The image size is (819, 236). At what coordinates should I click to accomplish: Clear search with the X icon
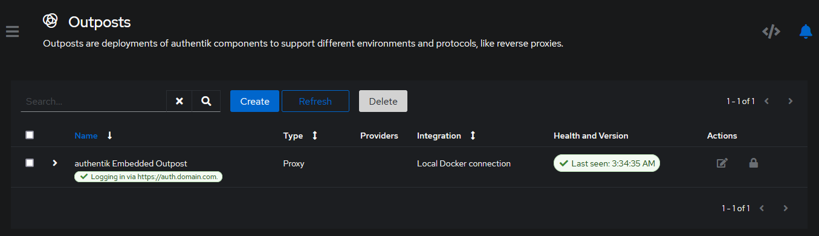[180, 101]
